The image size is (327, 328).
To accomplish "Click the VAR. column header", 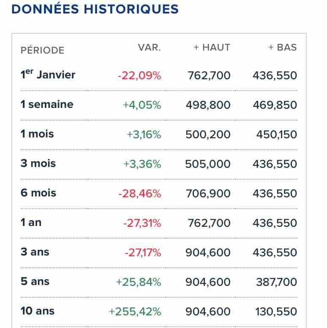I will pos(149,47).
